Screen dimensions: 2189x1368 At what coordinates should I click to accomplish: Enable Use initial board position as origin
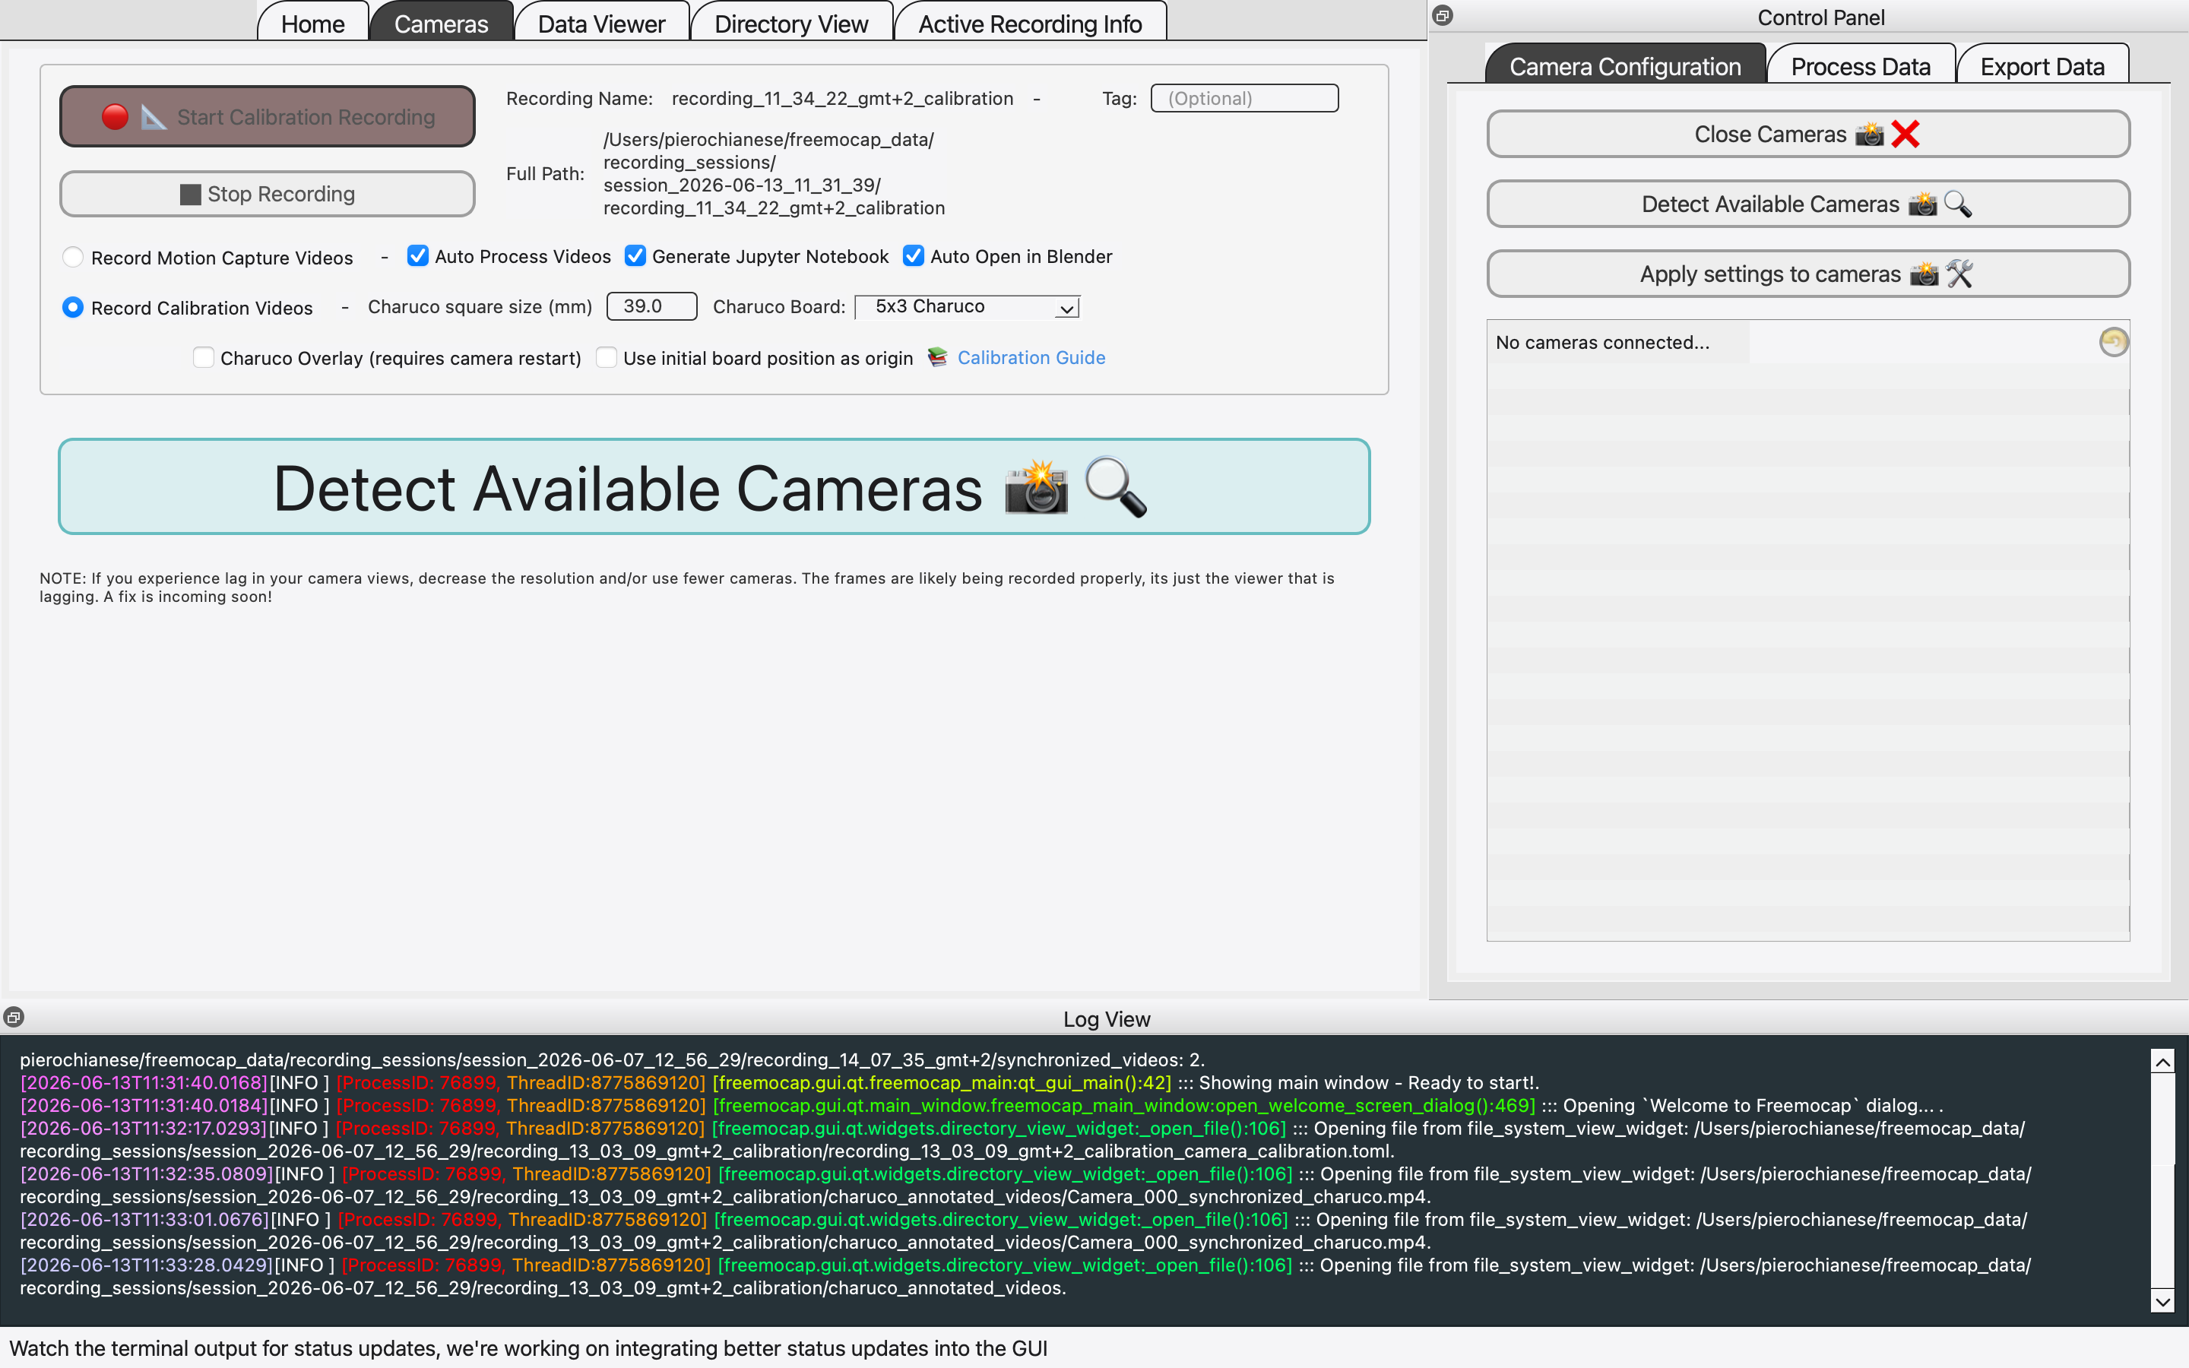click(x=607, y=357)
